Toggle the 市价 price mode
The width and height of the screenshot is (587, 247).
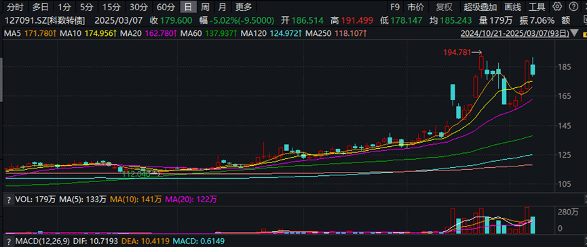416,7
